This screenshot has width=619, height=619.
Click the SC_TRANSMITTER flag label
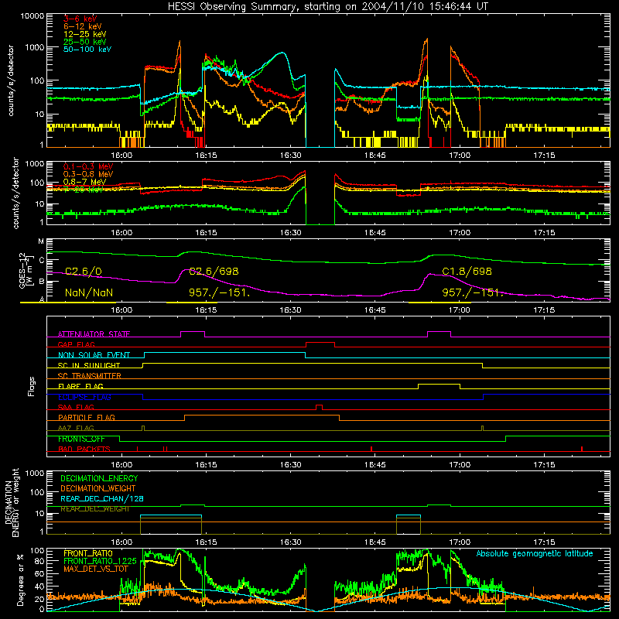(x=90, y=375)
